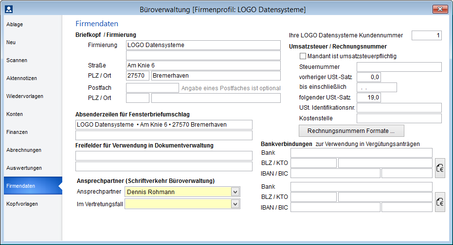Click the first Freifeld input

pyautogui.click(x=164, y=156)
